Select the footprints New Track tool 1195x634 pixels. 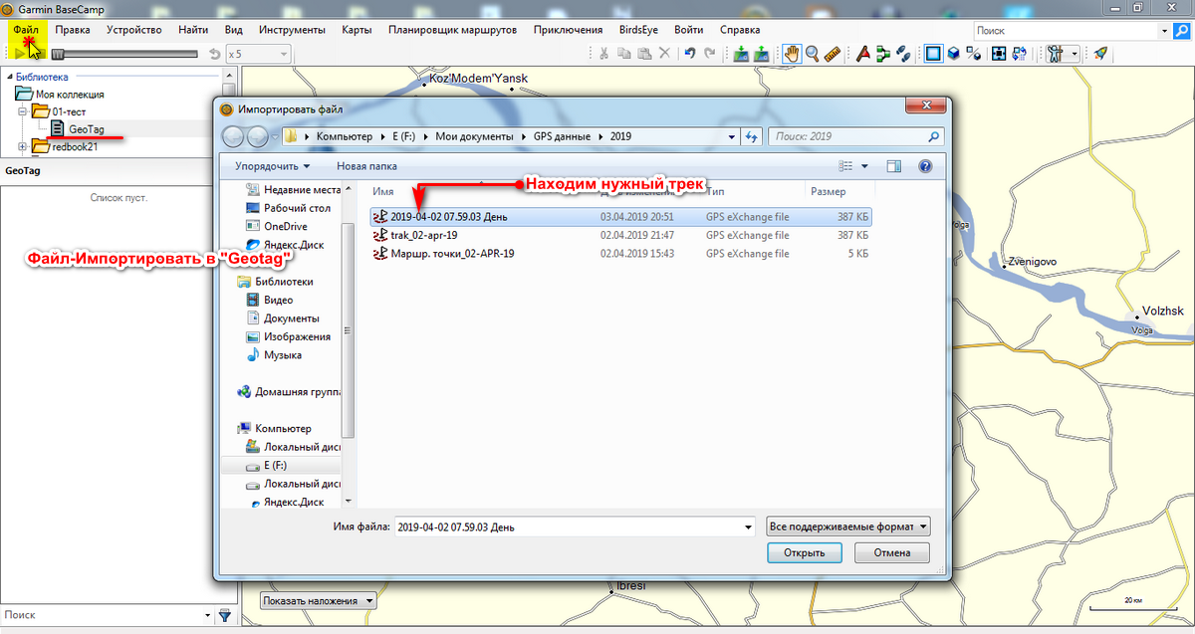click(903, 54)
